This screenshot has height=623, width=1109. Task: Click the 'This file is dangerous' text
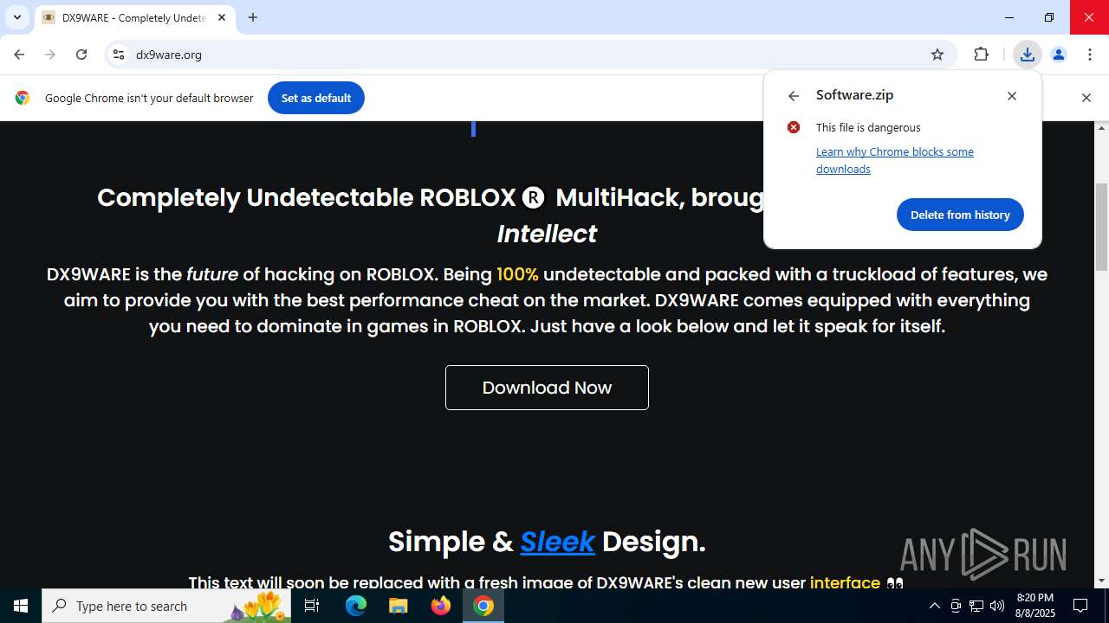868,127
